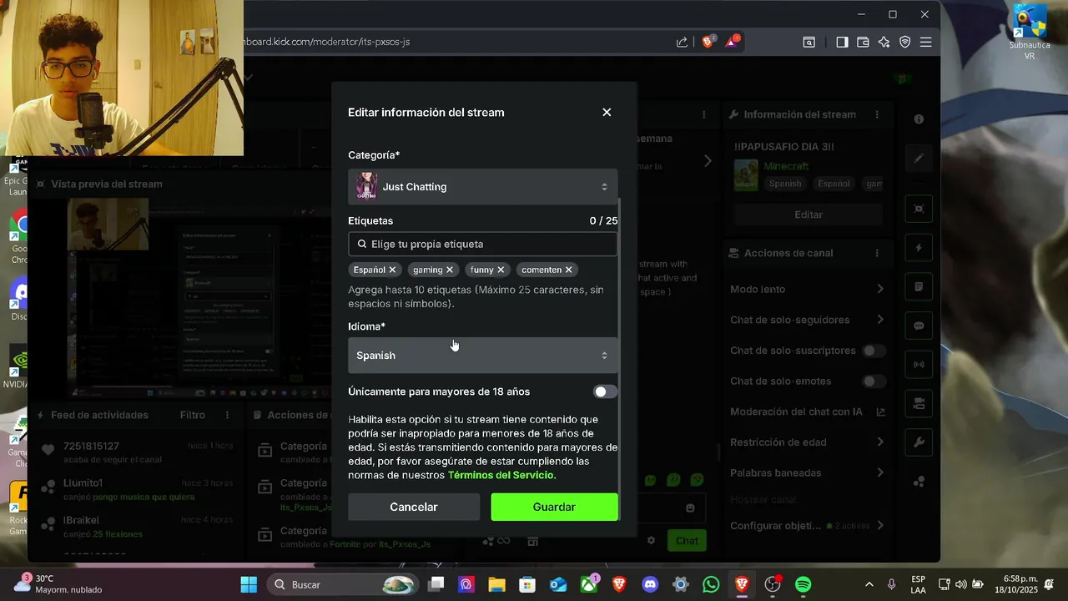Click the Brave VPN shield icon

[x=904, y=42]
